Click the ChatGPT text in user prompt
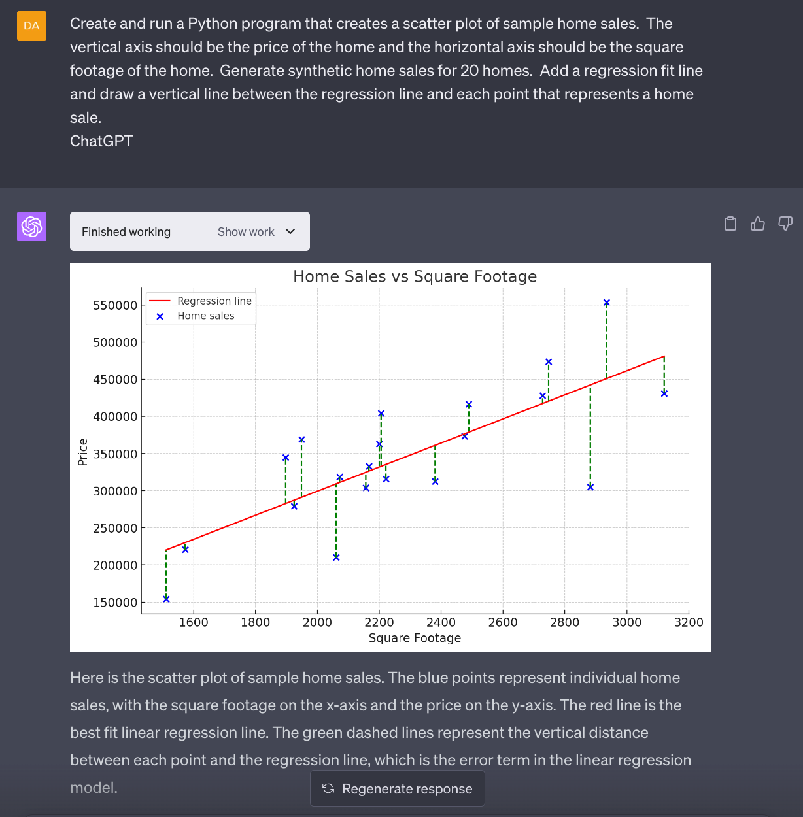The height and width of the screenshot is (817, 803). [101, 141]
